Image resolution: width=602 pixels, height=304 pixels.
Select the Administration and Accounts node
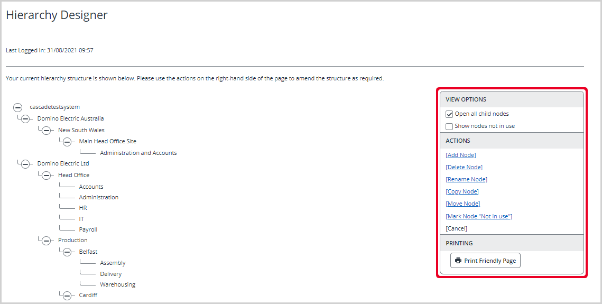pos(138,153)
